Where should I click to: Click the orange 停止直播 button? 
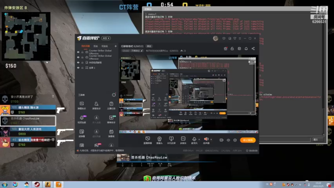(248, 140)
